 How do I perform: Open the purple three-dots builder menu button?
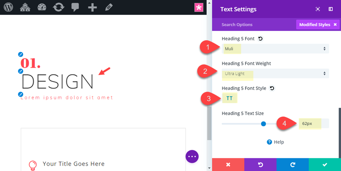[192, 156]
